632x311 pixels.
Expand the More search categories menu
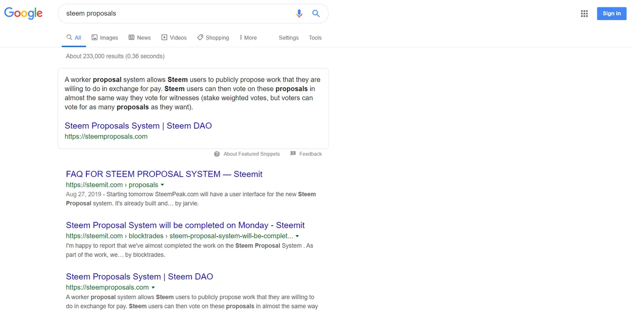pyautogui.click(x=248, y=37)
